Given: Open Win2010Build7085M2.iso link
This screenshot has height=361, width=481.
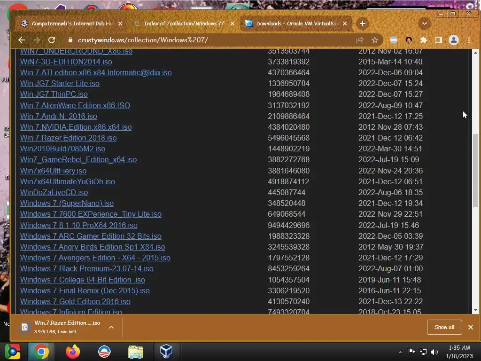Looking at the screenshot, I should pyautogui.click(x=62, y=149).
